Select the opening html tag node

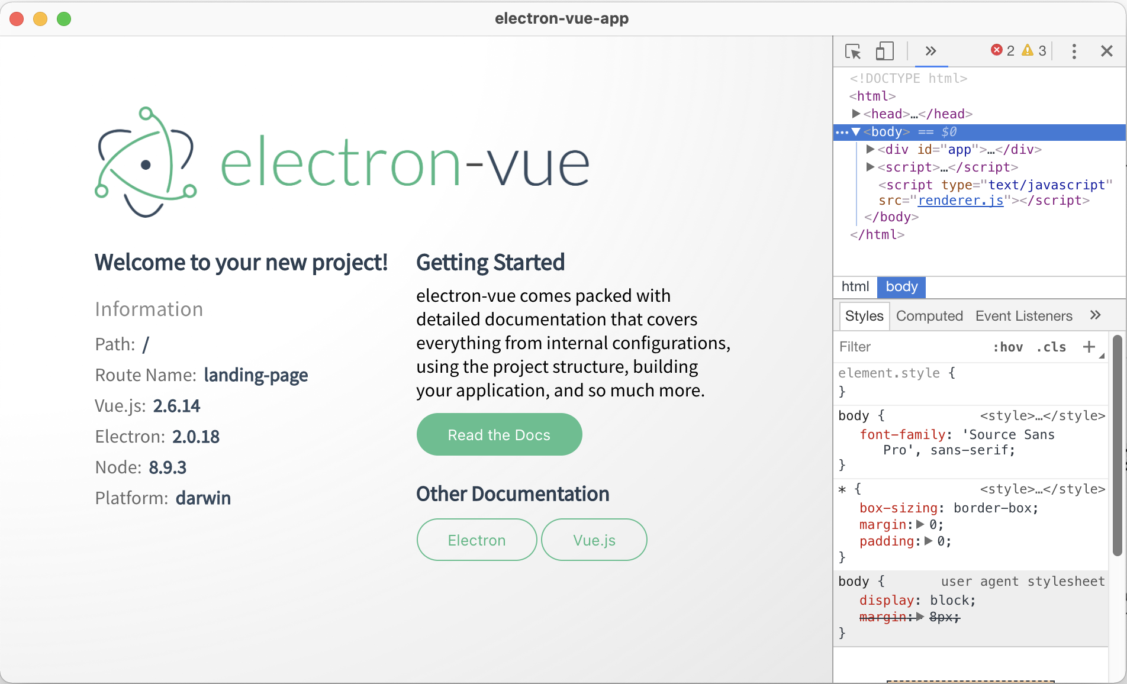click(872, 96)
